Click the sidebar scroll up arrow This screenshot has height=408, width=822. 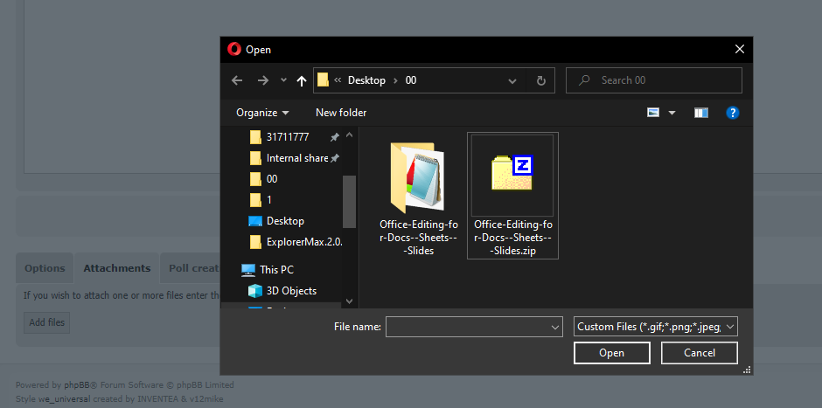point(350,135)
